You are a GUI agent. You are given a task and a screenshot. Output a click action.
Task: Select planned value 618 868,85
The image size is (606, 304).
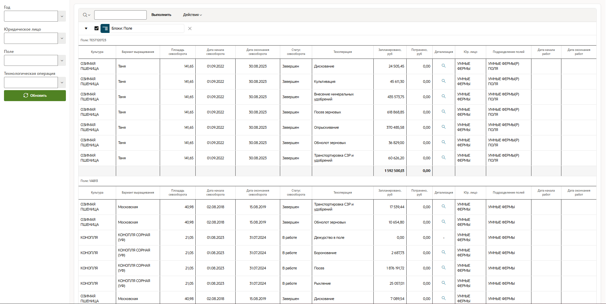[396, 112]
